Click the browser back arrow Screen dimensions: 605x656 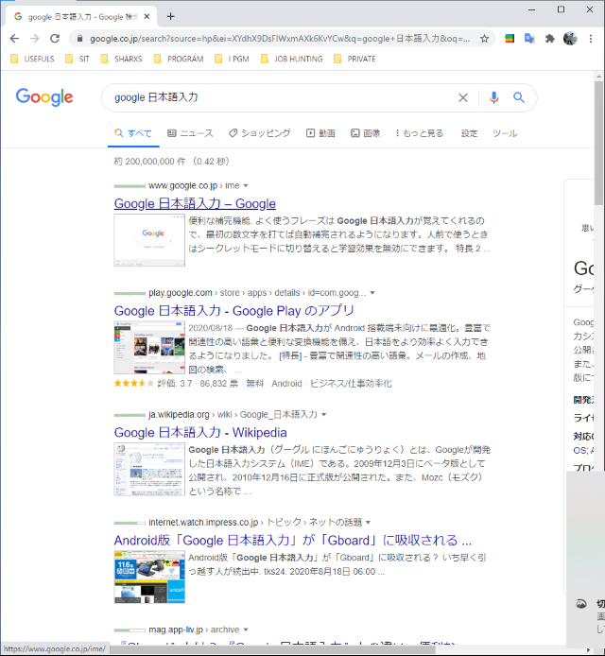(x=14, y=39)
